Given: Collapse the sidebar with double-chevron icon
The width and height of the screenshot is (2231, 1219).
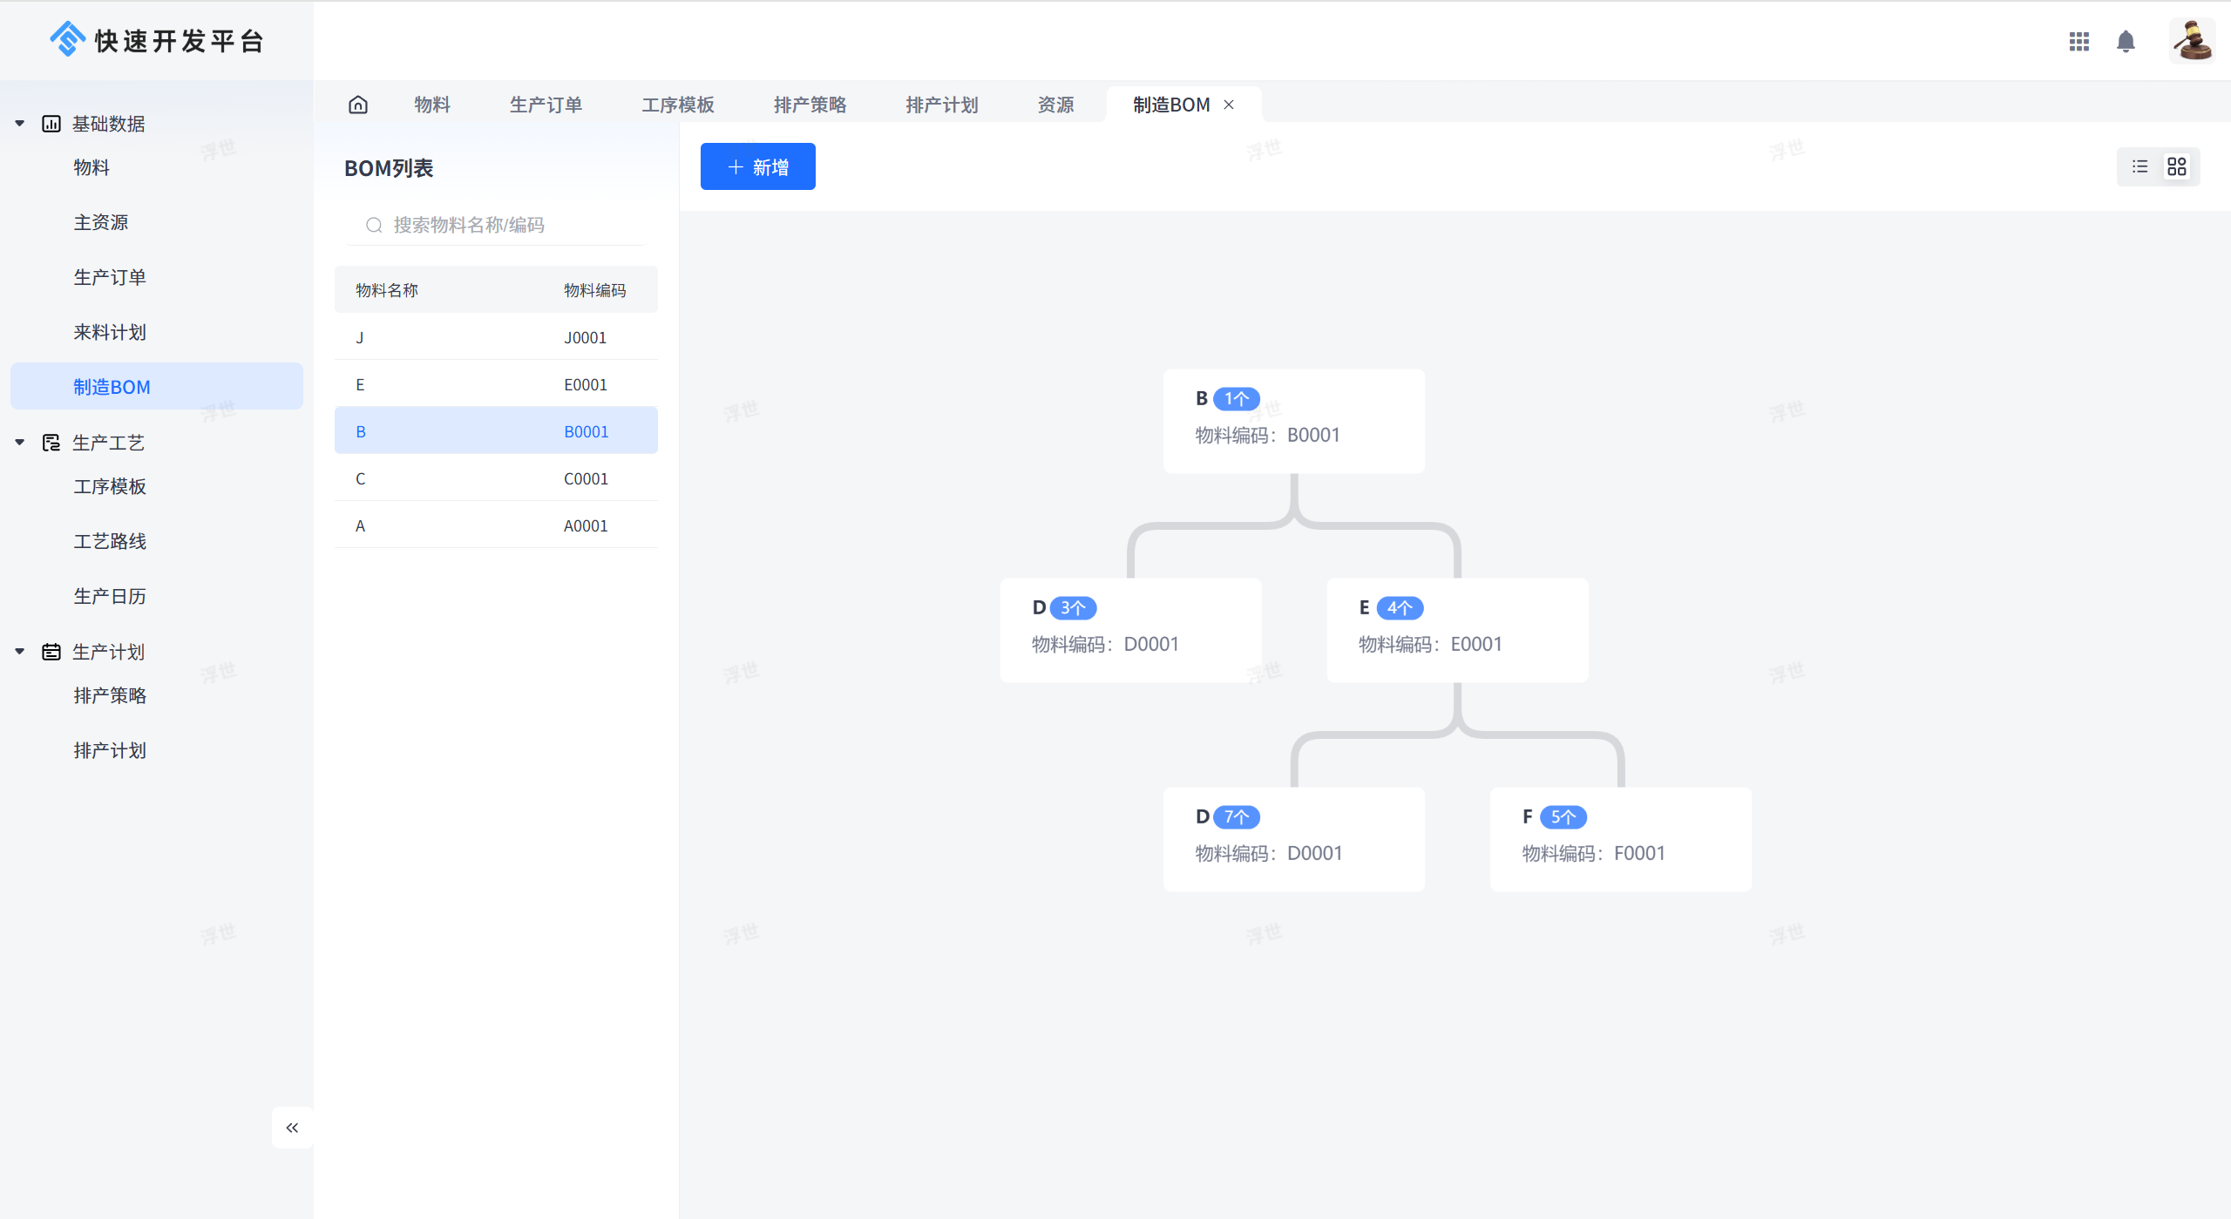Looking at the screenshot, I should coord(292,1128).
